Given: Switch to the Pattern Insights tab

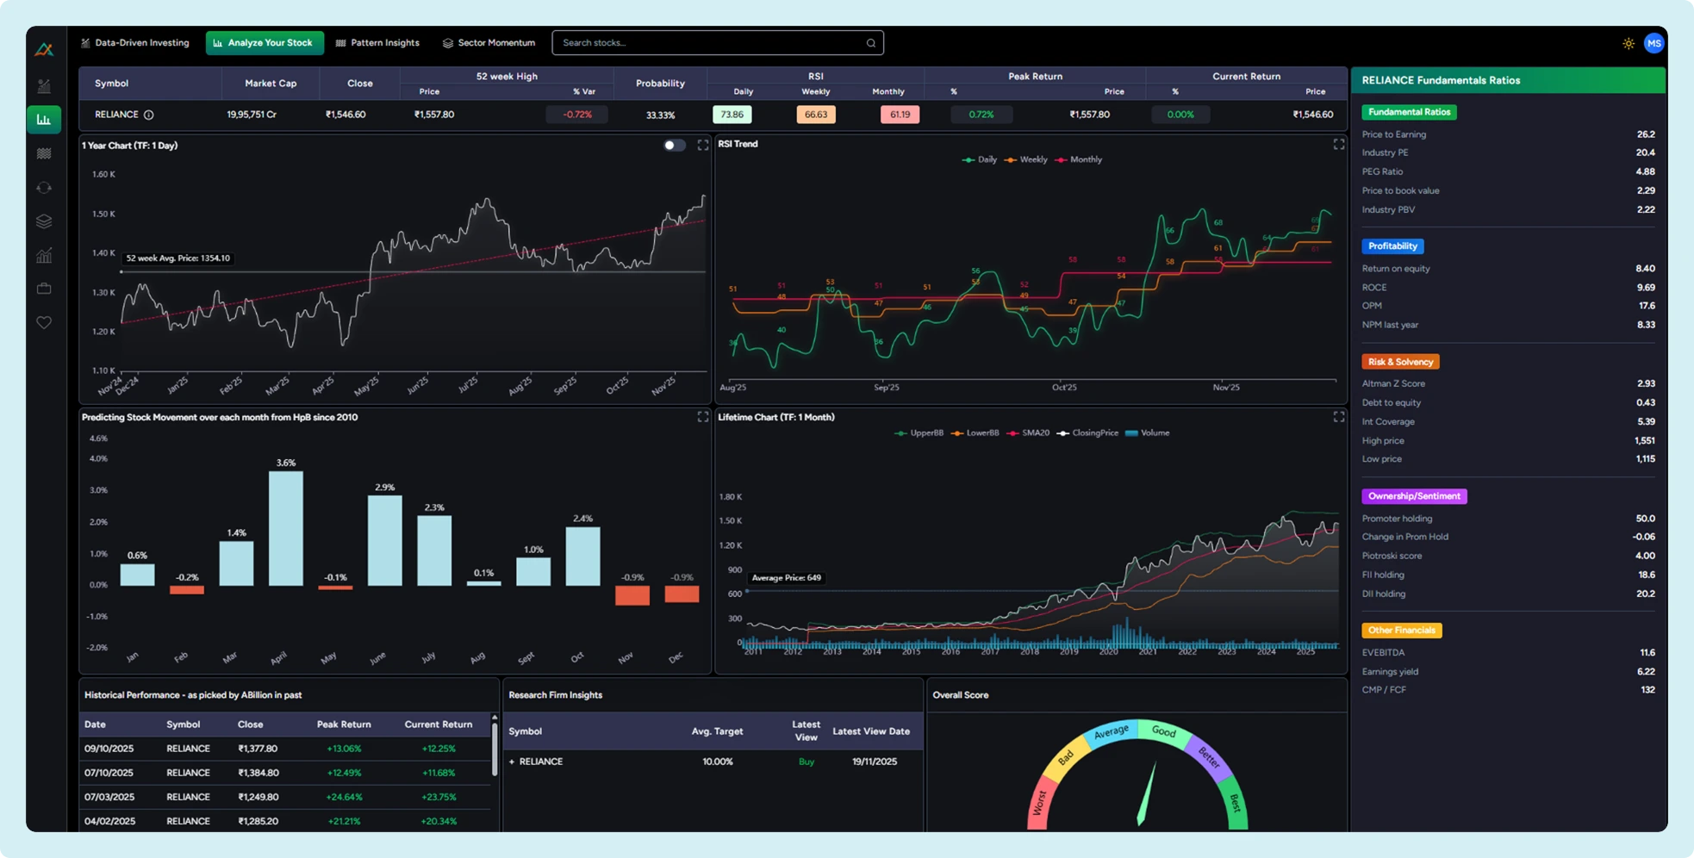Looking at the screenshot, I should (x=377, y=42).
